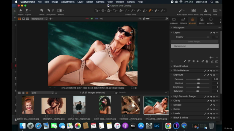
Task: Switch to multi-view grid viewer mode
Action: click(19, 19)
